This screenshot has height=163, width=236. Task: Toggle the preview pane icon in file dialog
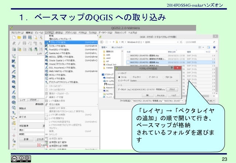click(208, 47)
